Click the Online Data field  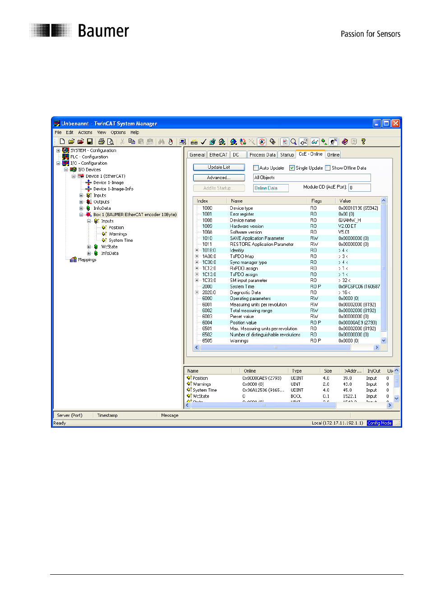[271, 188]
